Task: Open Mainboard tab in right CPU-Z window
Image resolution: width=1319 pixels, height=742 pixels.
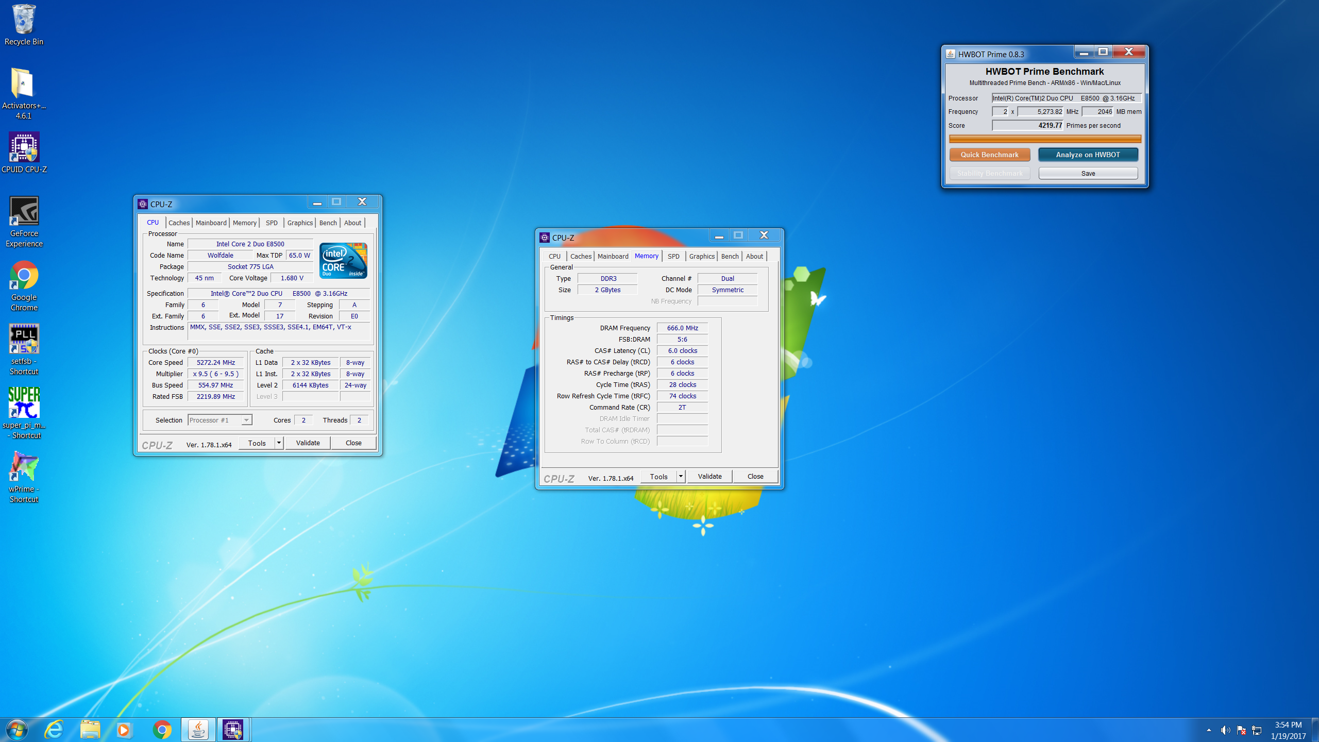Action: pos(613,256)
